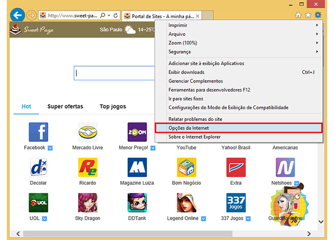
Task: Open the UOL icon
Action: (38, 203)
